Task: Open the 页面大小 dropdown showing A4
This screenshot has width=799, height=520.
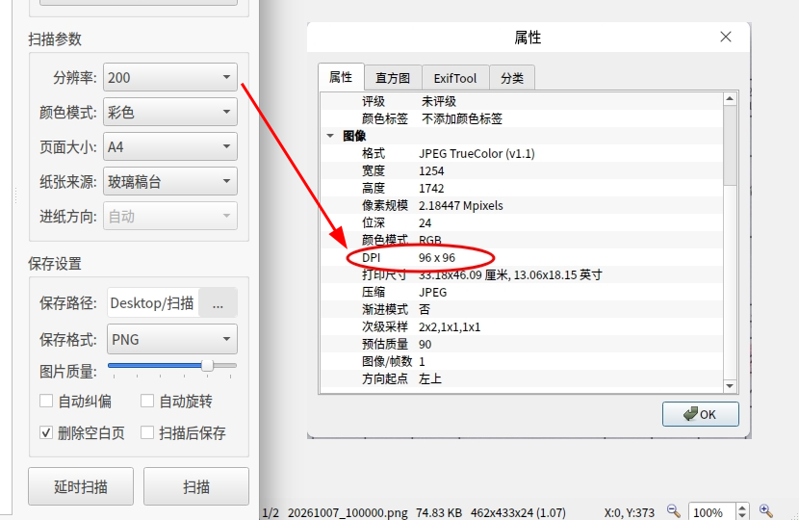Action: click(170, 146)
